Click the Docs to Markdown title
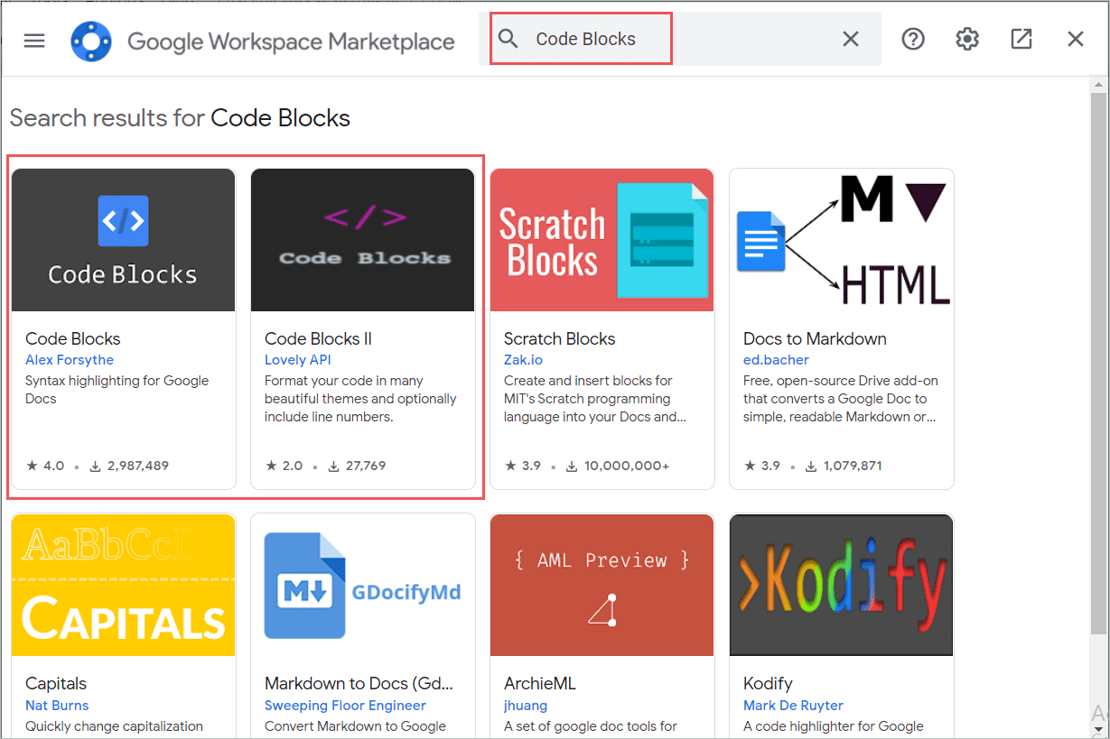This screenshot has width=1110, height=739. point(815,338)
